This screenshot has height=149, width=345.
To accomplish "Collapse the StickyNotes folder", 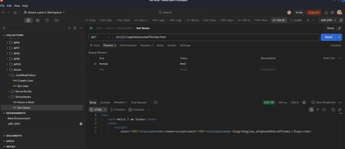I will (x=9, y=97).
